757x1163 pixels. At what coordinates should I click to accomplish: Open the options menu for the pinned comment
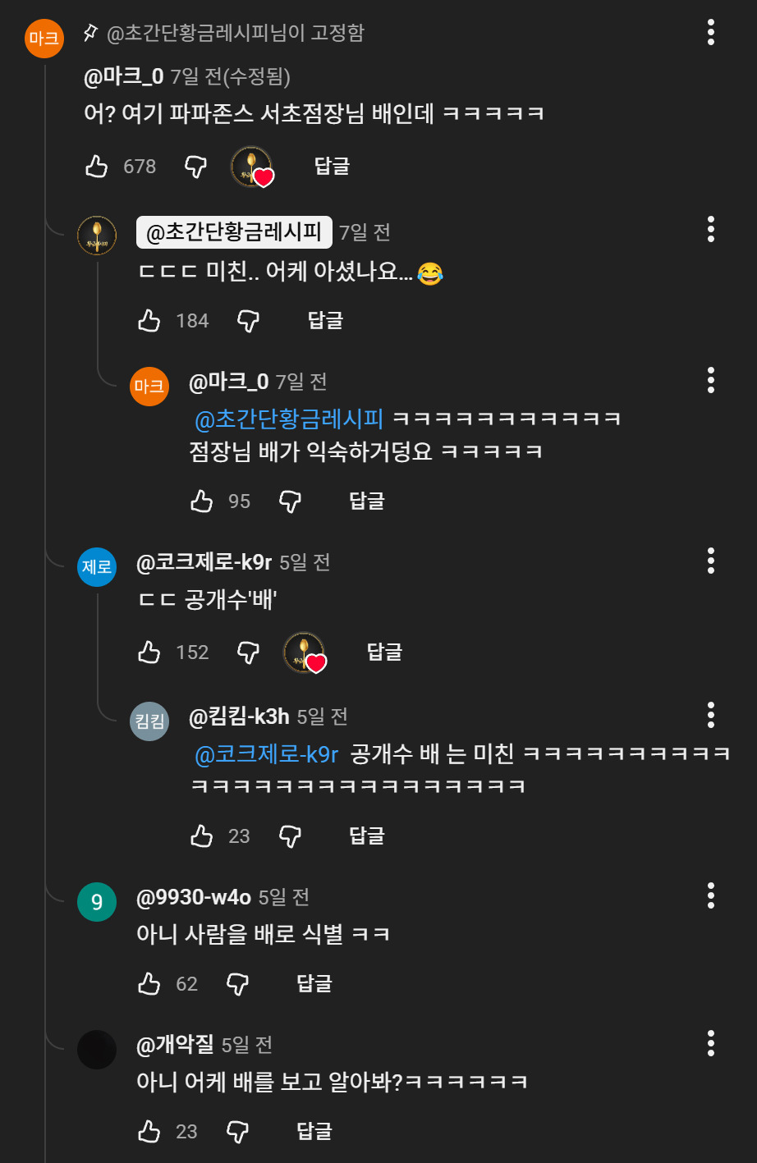(x=709, y=30)
